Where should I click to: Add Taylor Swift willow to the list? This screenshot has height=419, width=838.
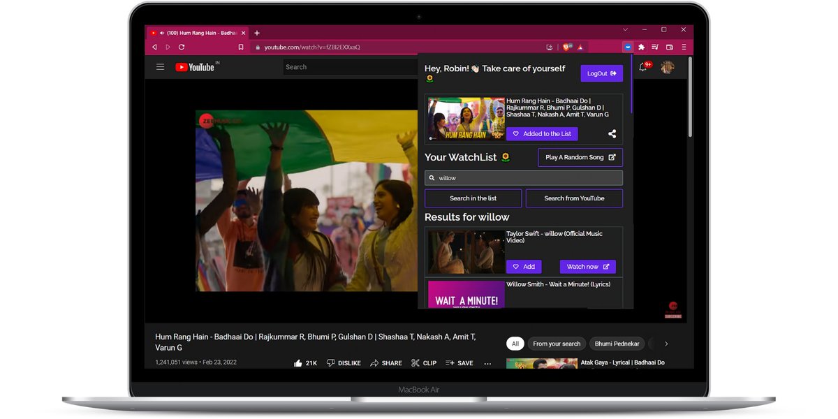[x=524, y=267]
